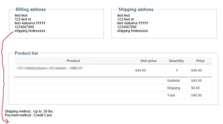Select the Product column header

point(73,61)
